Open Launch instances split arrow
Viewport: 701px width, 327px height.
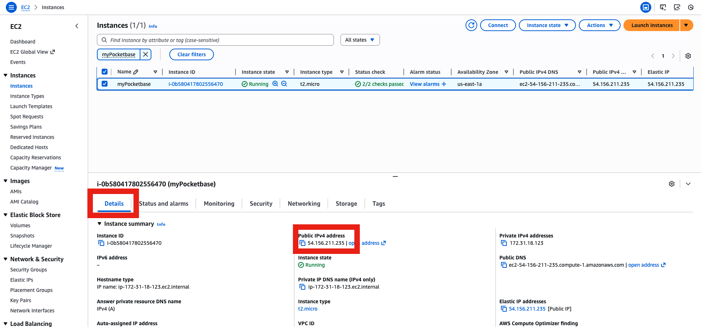686,25
